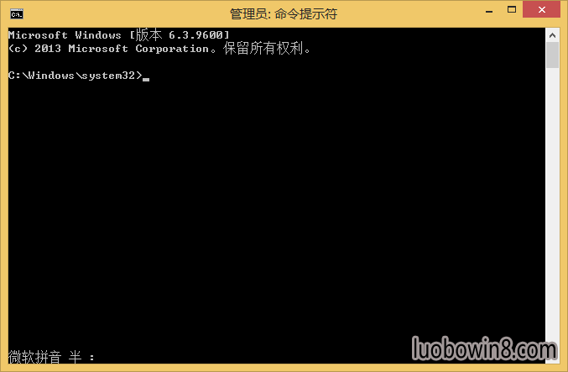Click the empty black console area
The image size is (568, 372).
[275, 210]
